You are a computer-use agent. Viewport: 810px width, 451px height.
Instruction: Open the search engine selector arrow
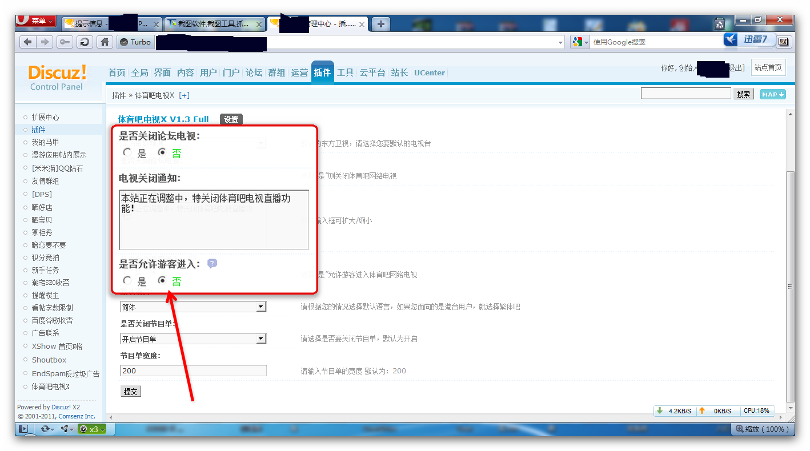point(587,42)
